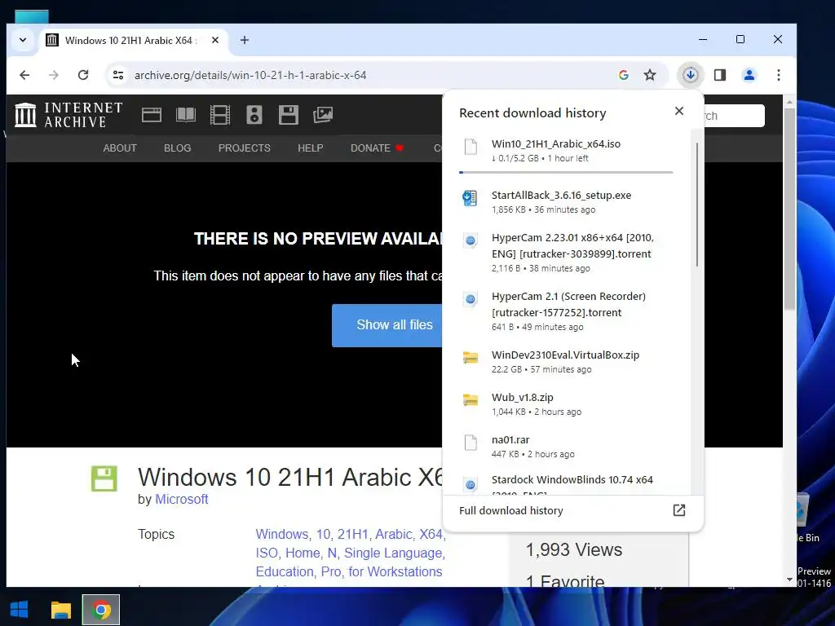Open the Google search side icon in address bar

[623, 75]
